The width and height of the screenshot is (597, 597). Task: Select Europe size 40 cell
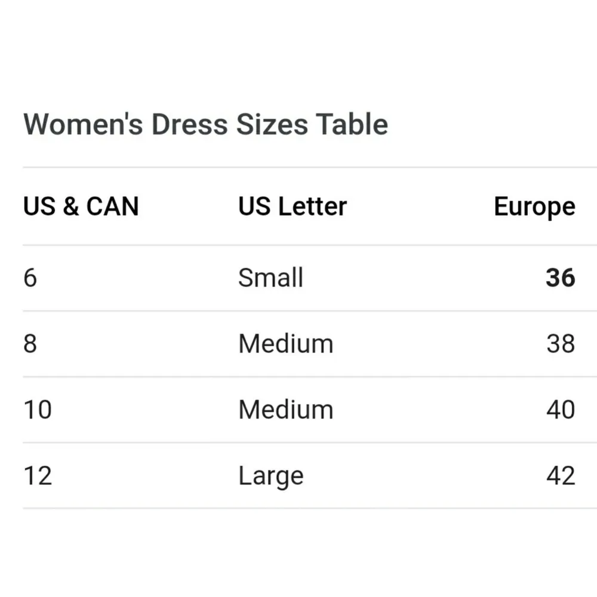tap(560, 410)
